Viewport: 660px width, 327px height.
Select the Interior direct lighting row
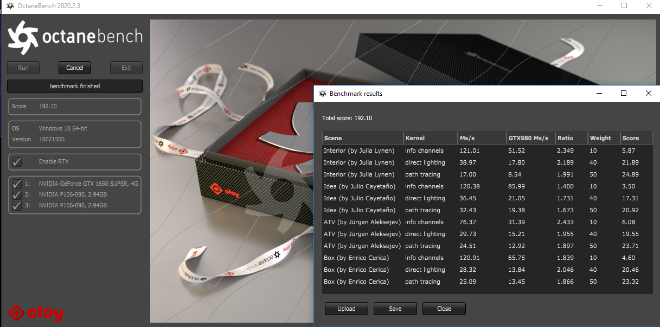(487, 162)
